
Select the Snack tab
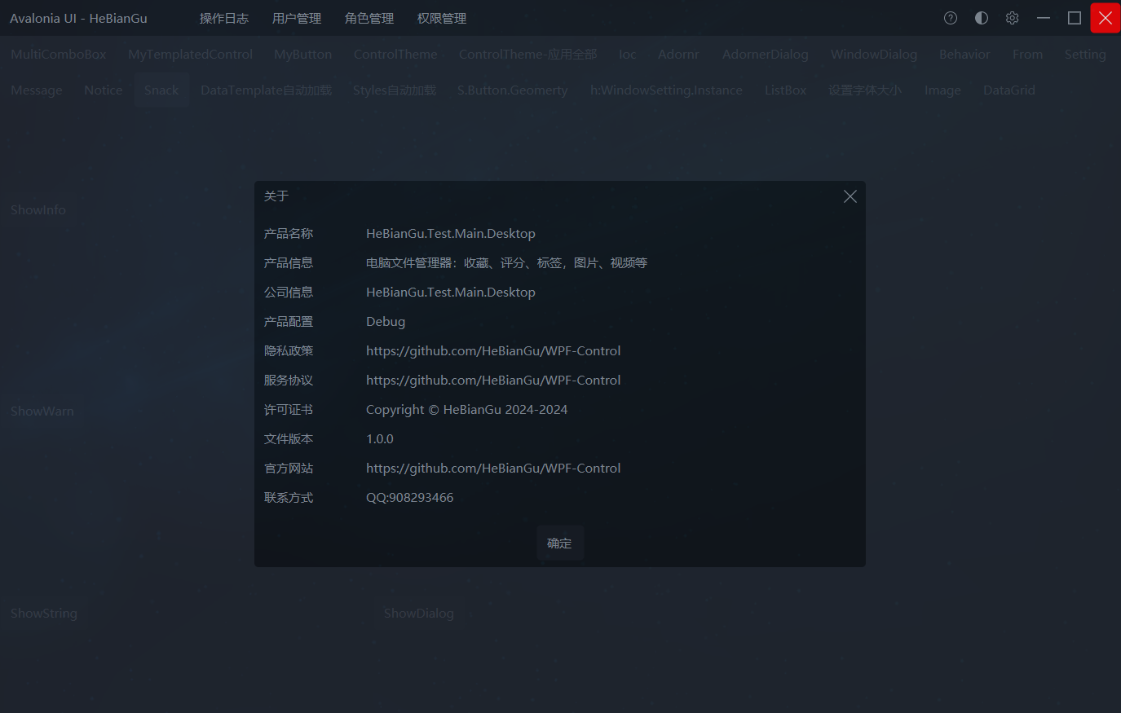click(161, 90)
